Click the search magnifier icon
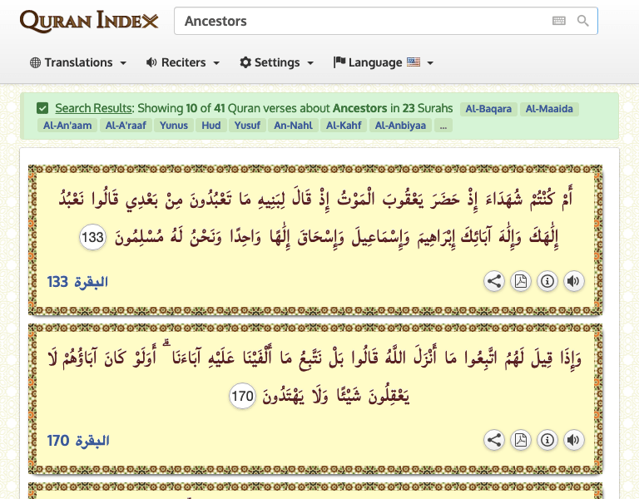This screenshot has width=639, height=499. pos(583,21)
